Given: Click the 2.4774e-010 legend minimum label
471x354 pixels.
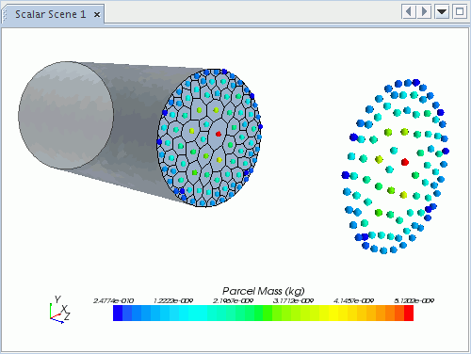Looking at the screenshot, I should [113, 300].
